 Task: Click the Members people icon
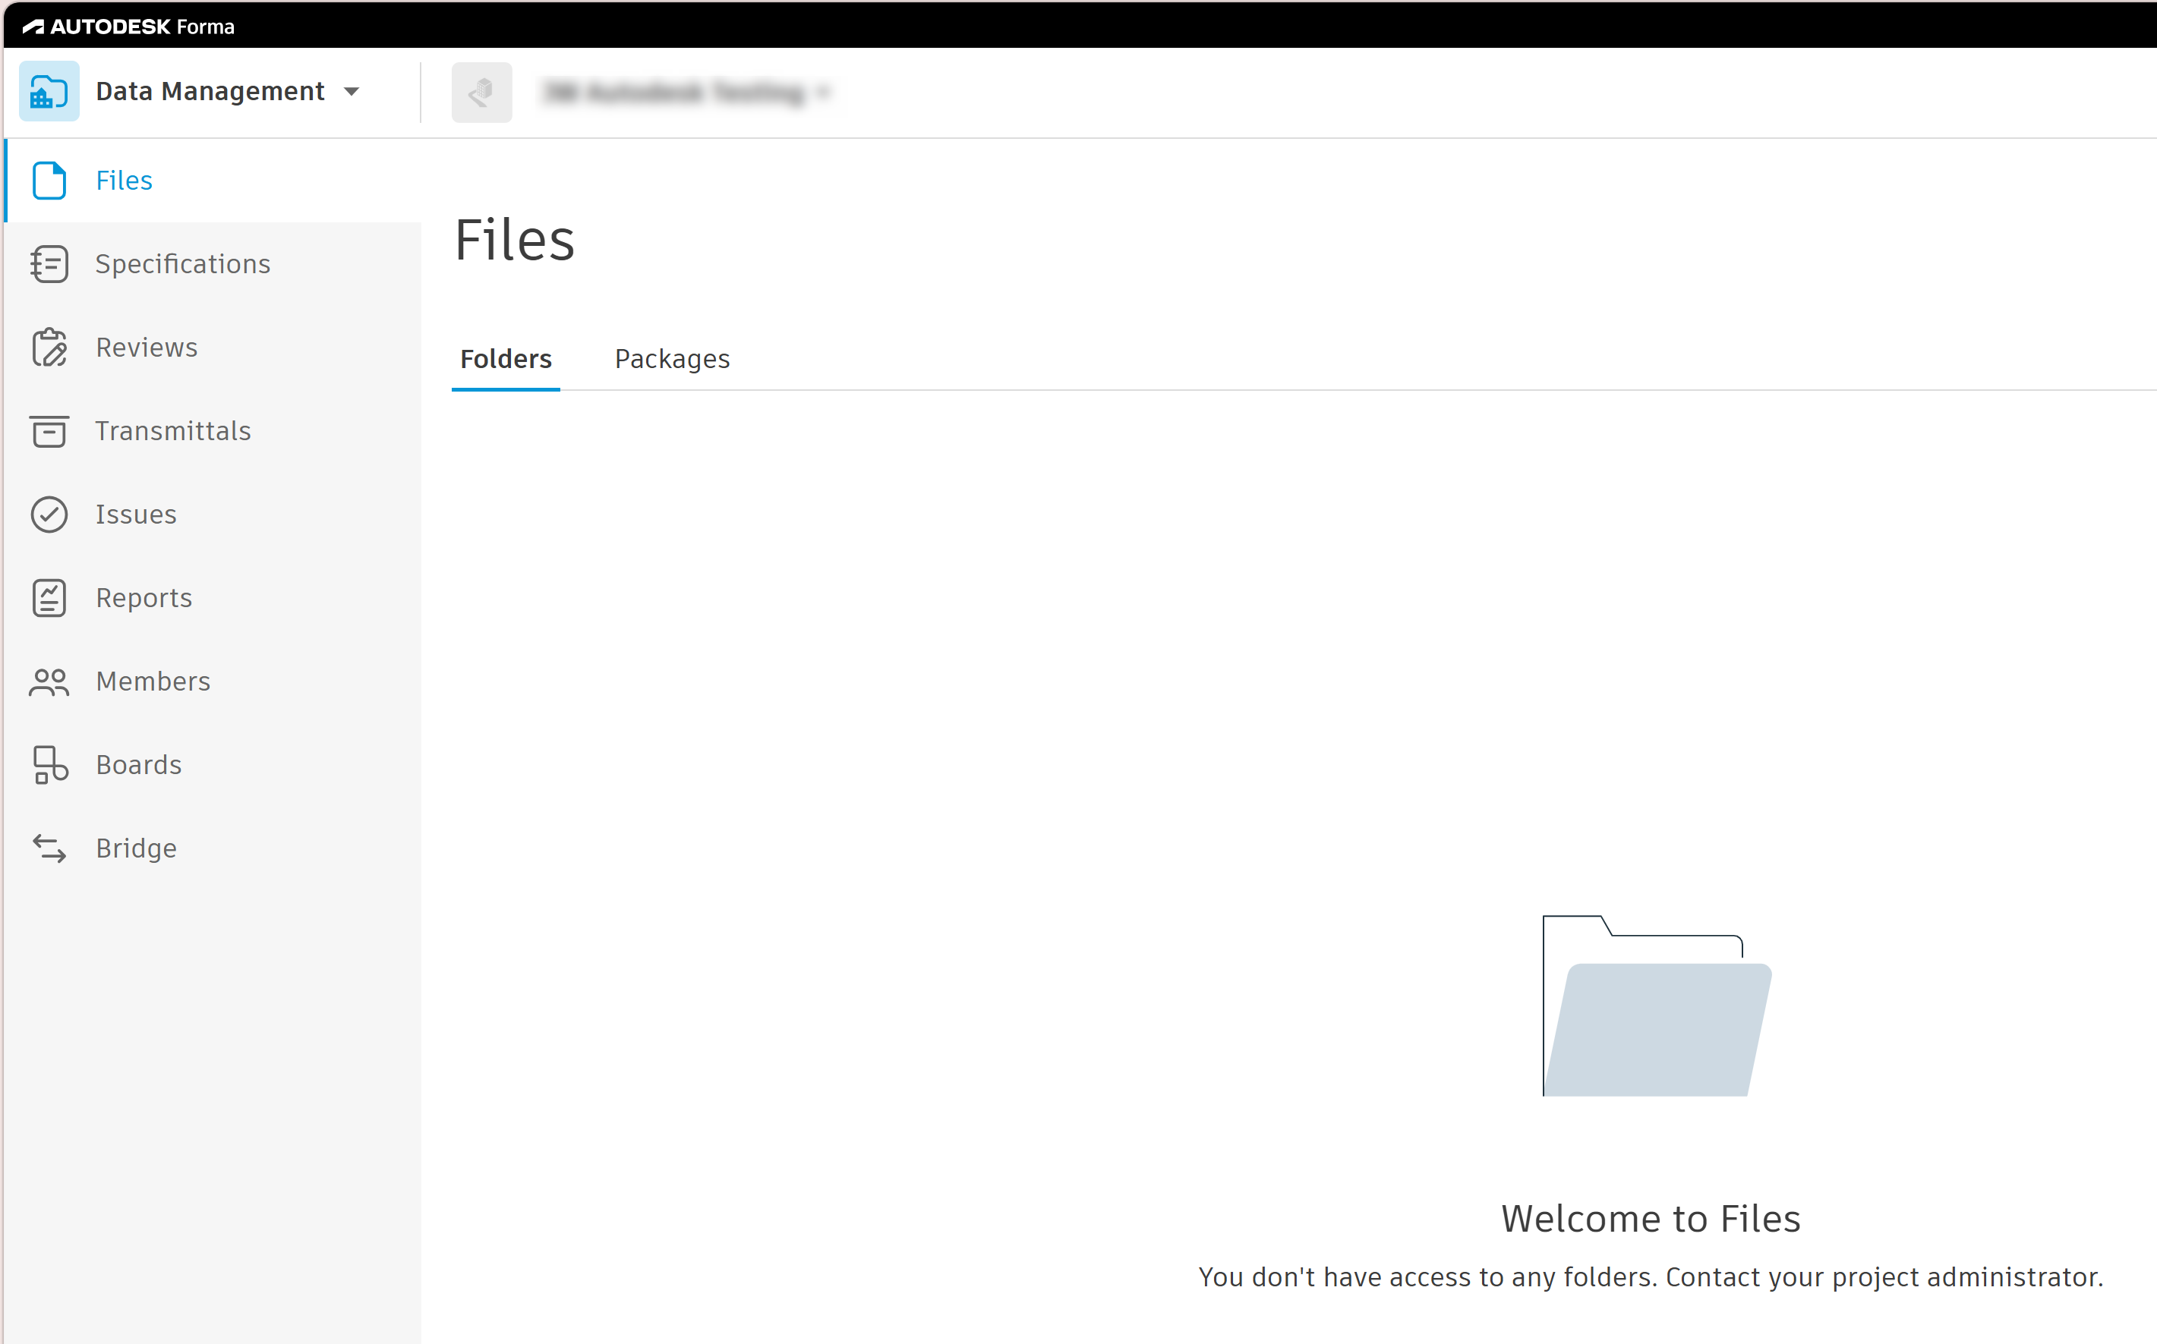pyautogui.click(x=49, y=681)
